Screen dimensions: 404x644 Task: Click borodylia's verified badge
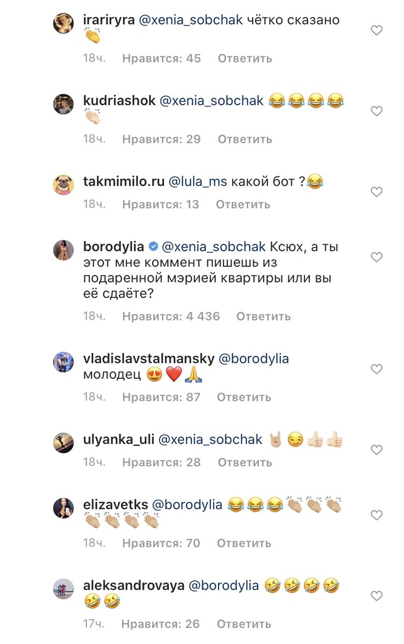[x=153, y=245]
